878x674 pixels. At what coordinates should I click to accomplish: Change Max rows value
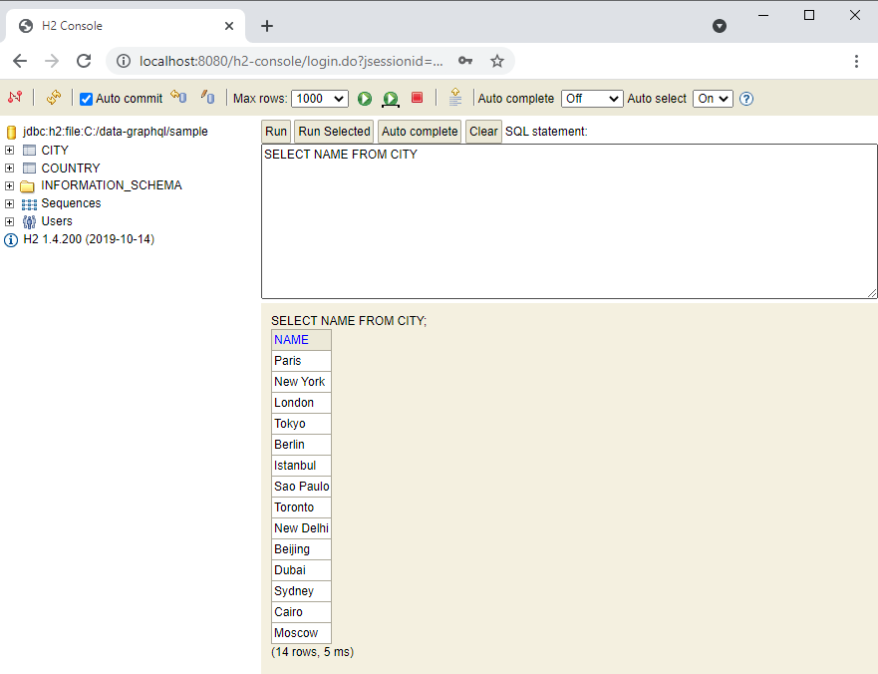click(x=319, y=99)
